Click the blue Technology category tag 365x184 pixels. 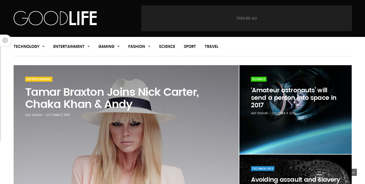pyautogui.click(x=263, y=168)
